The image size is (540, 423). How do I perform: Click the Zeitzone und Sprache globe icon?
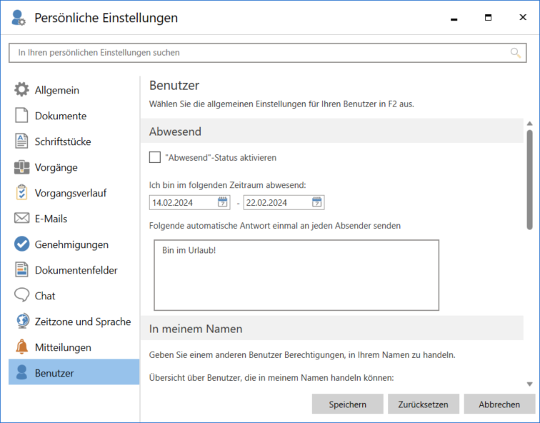pyautogui.click(x=22, y=321)
